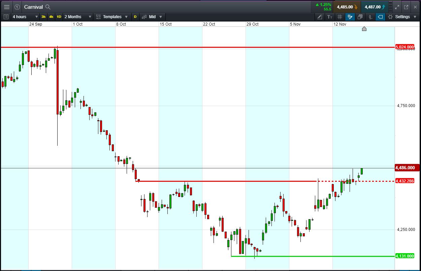Click the 4,487.00 buy price button
Image resolution: width=421 pixels, height=271 pixels.
[375, 7]
